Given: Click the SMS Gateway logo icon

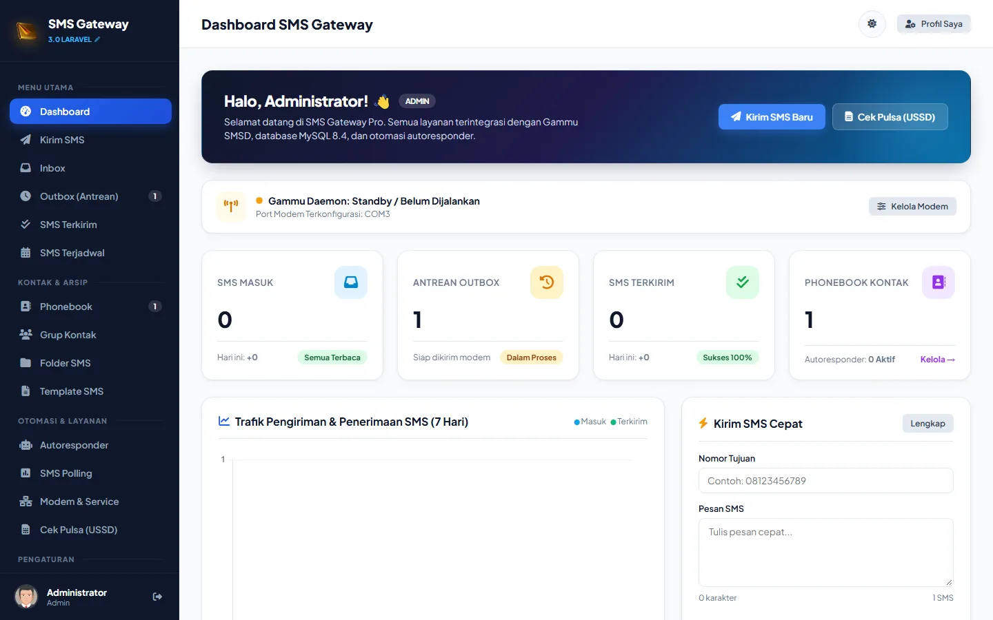Looking at the screenshot, I should [27, 31].
